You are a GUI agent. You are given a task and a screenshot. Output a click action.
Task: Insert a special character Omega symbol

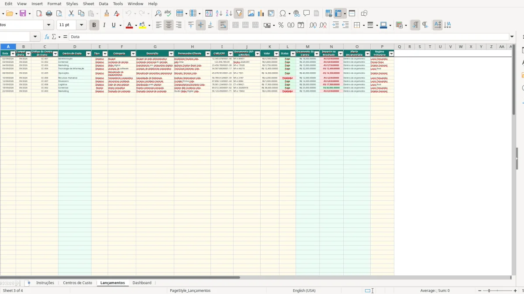pos(283,14)
